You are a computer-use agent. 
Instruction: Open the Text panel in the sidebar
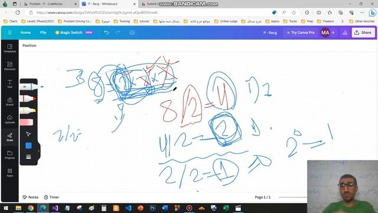[9, 84]
